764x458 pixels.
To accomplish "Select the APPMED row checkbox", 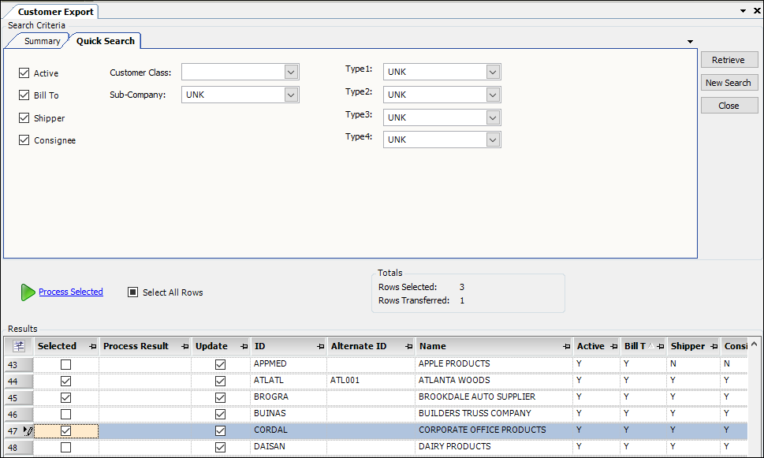I will coord(66,364).
